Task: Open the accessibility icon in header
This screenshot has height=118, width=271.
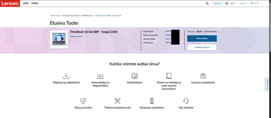Action: [227, 3]
